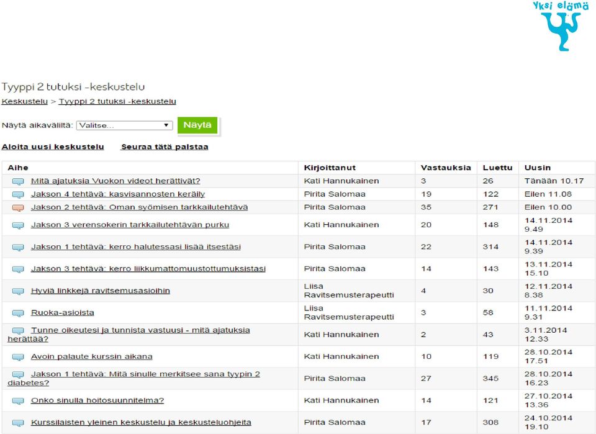Click speech bubble icon beside Kurssilaisten yleinen keskustelu

pyautogui.click(x=18, y=423)
